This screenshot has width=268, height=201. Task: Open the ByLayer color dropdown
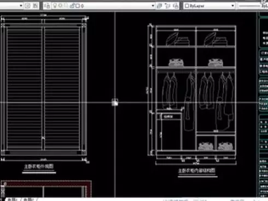pos(209,6)
